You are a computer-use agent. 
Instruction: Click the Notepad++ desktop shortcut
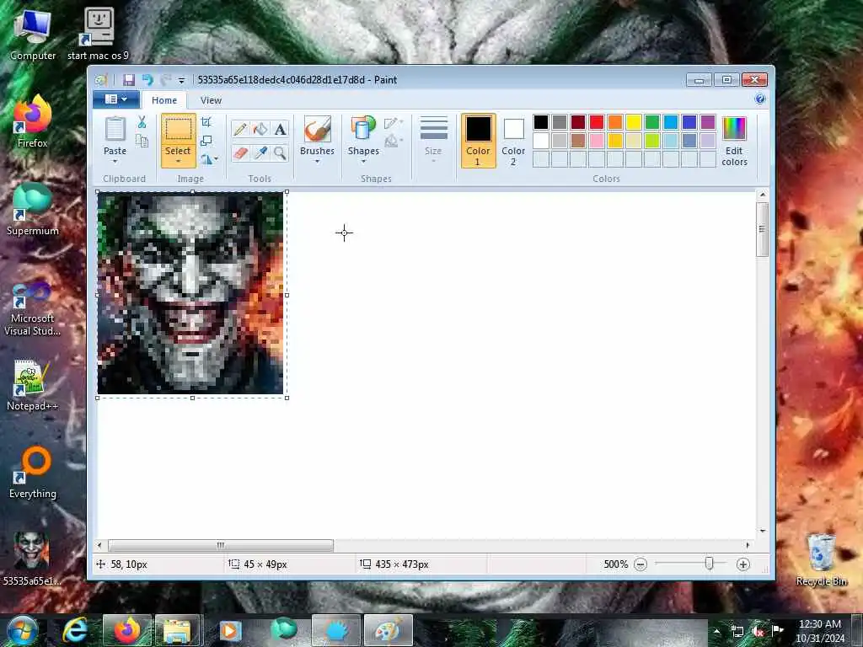(33, 386)
